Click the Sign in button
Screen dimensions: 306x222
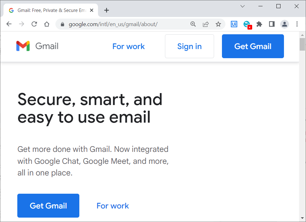coord(189,47)
